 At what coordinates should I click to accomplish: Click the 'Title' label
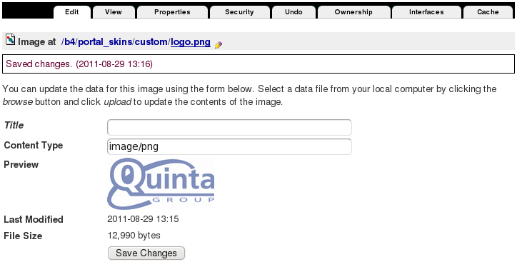14,125
